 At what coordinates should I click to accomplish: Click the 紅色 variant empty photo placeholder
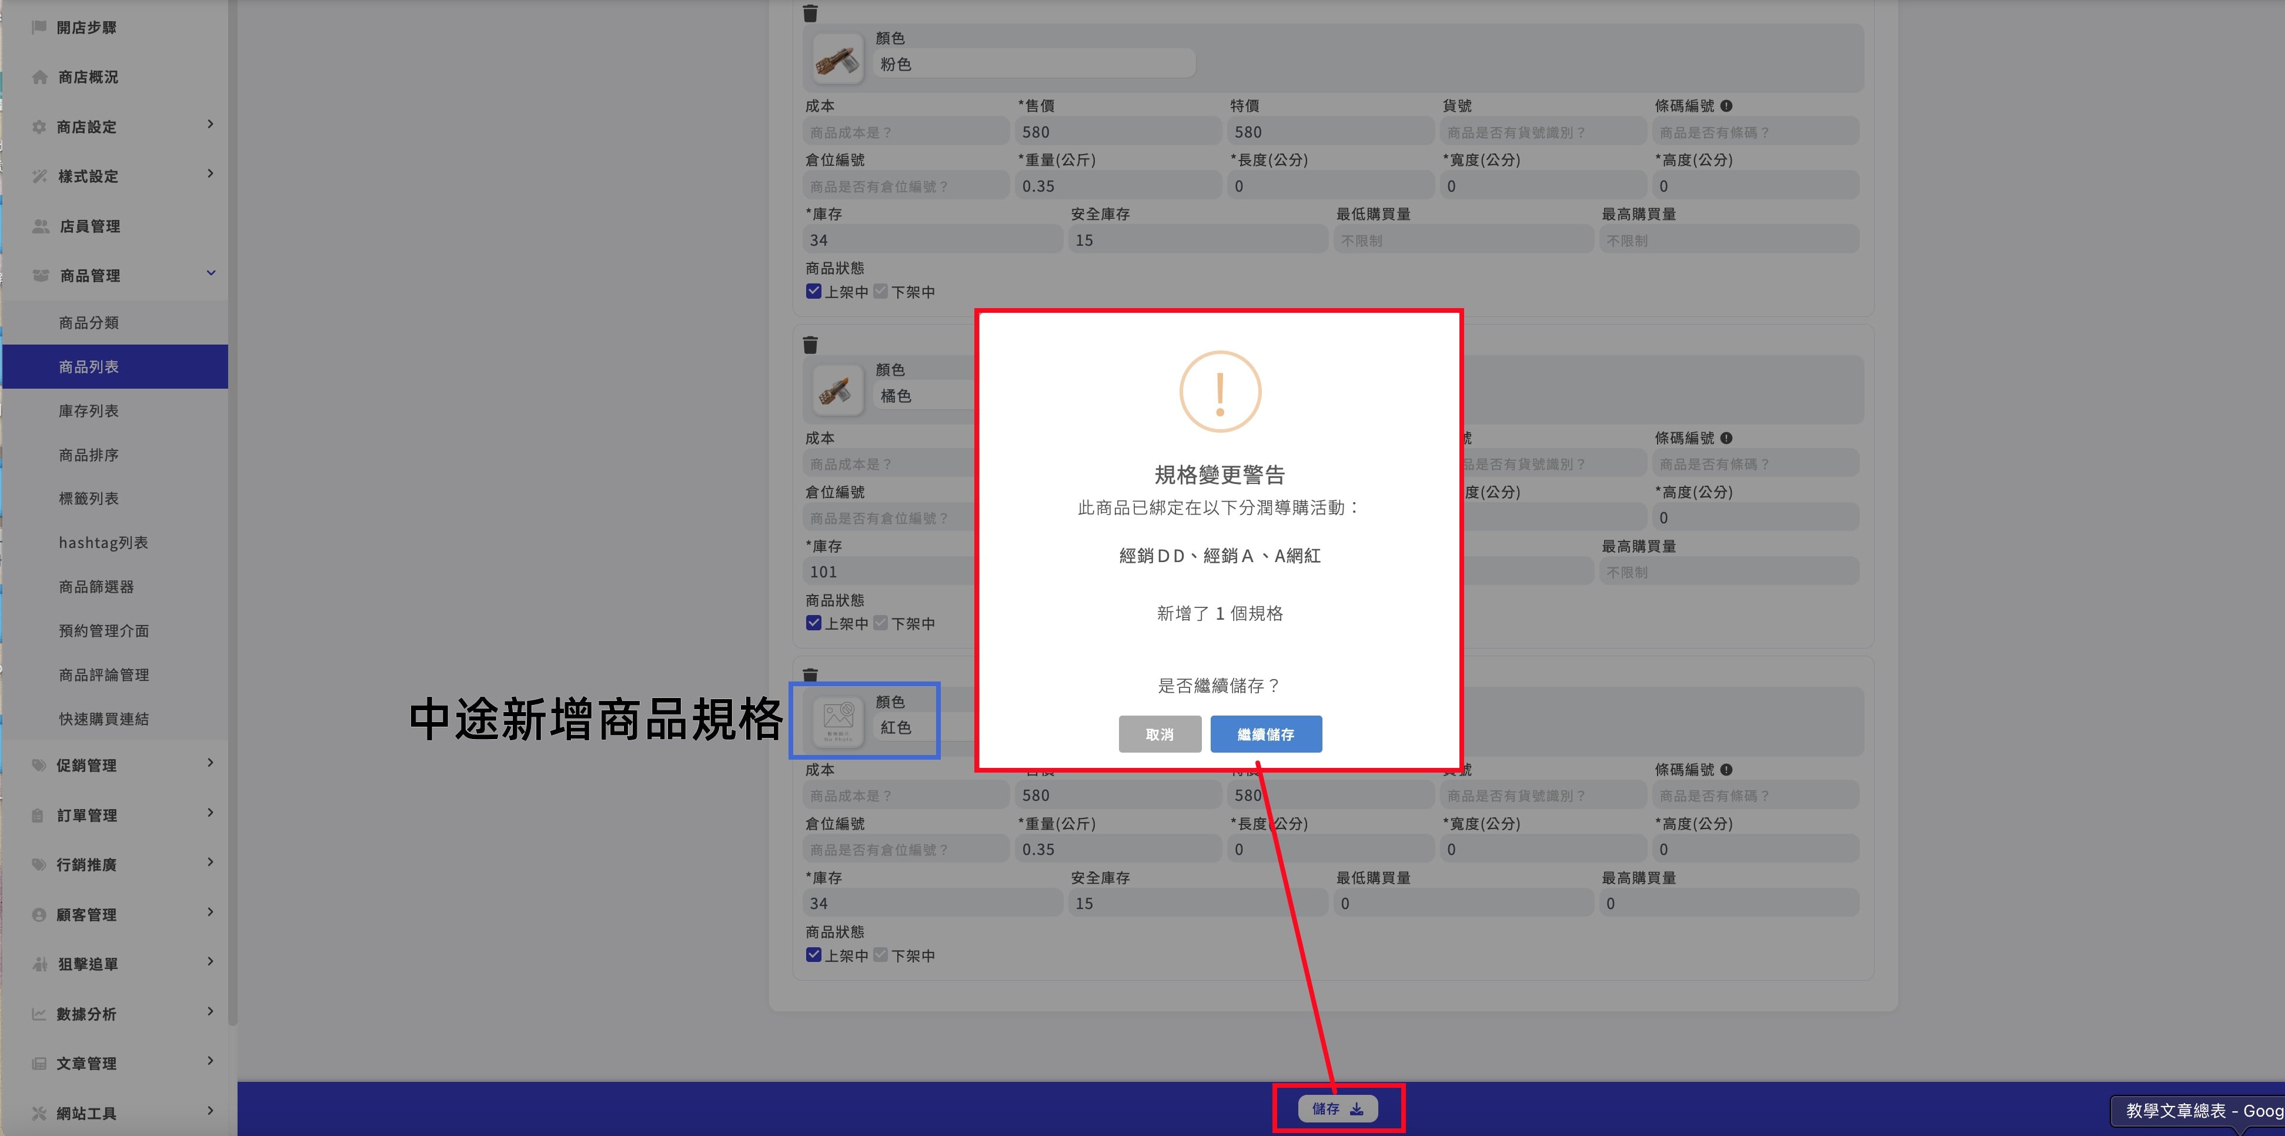837,722
